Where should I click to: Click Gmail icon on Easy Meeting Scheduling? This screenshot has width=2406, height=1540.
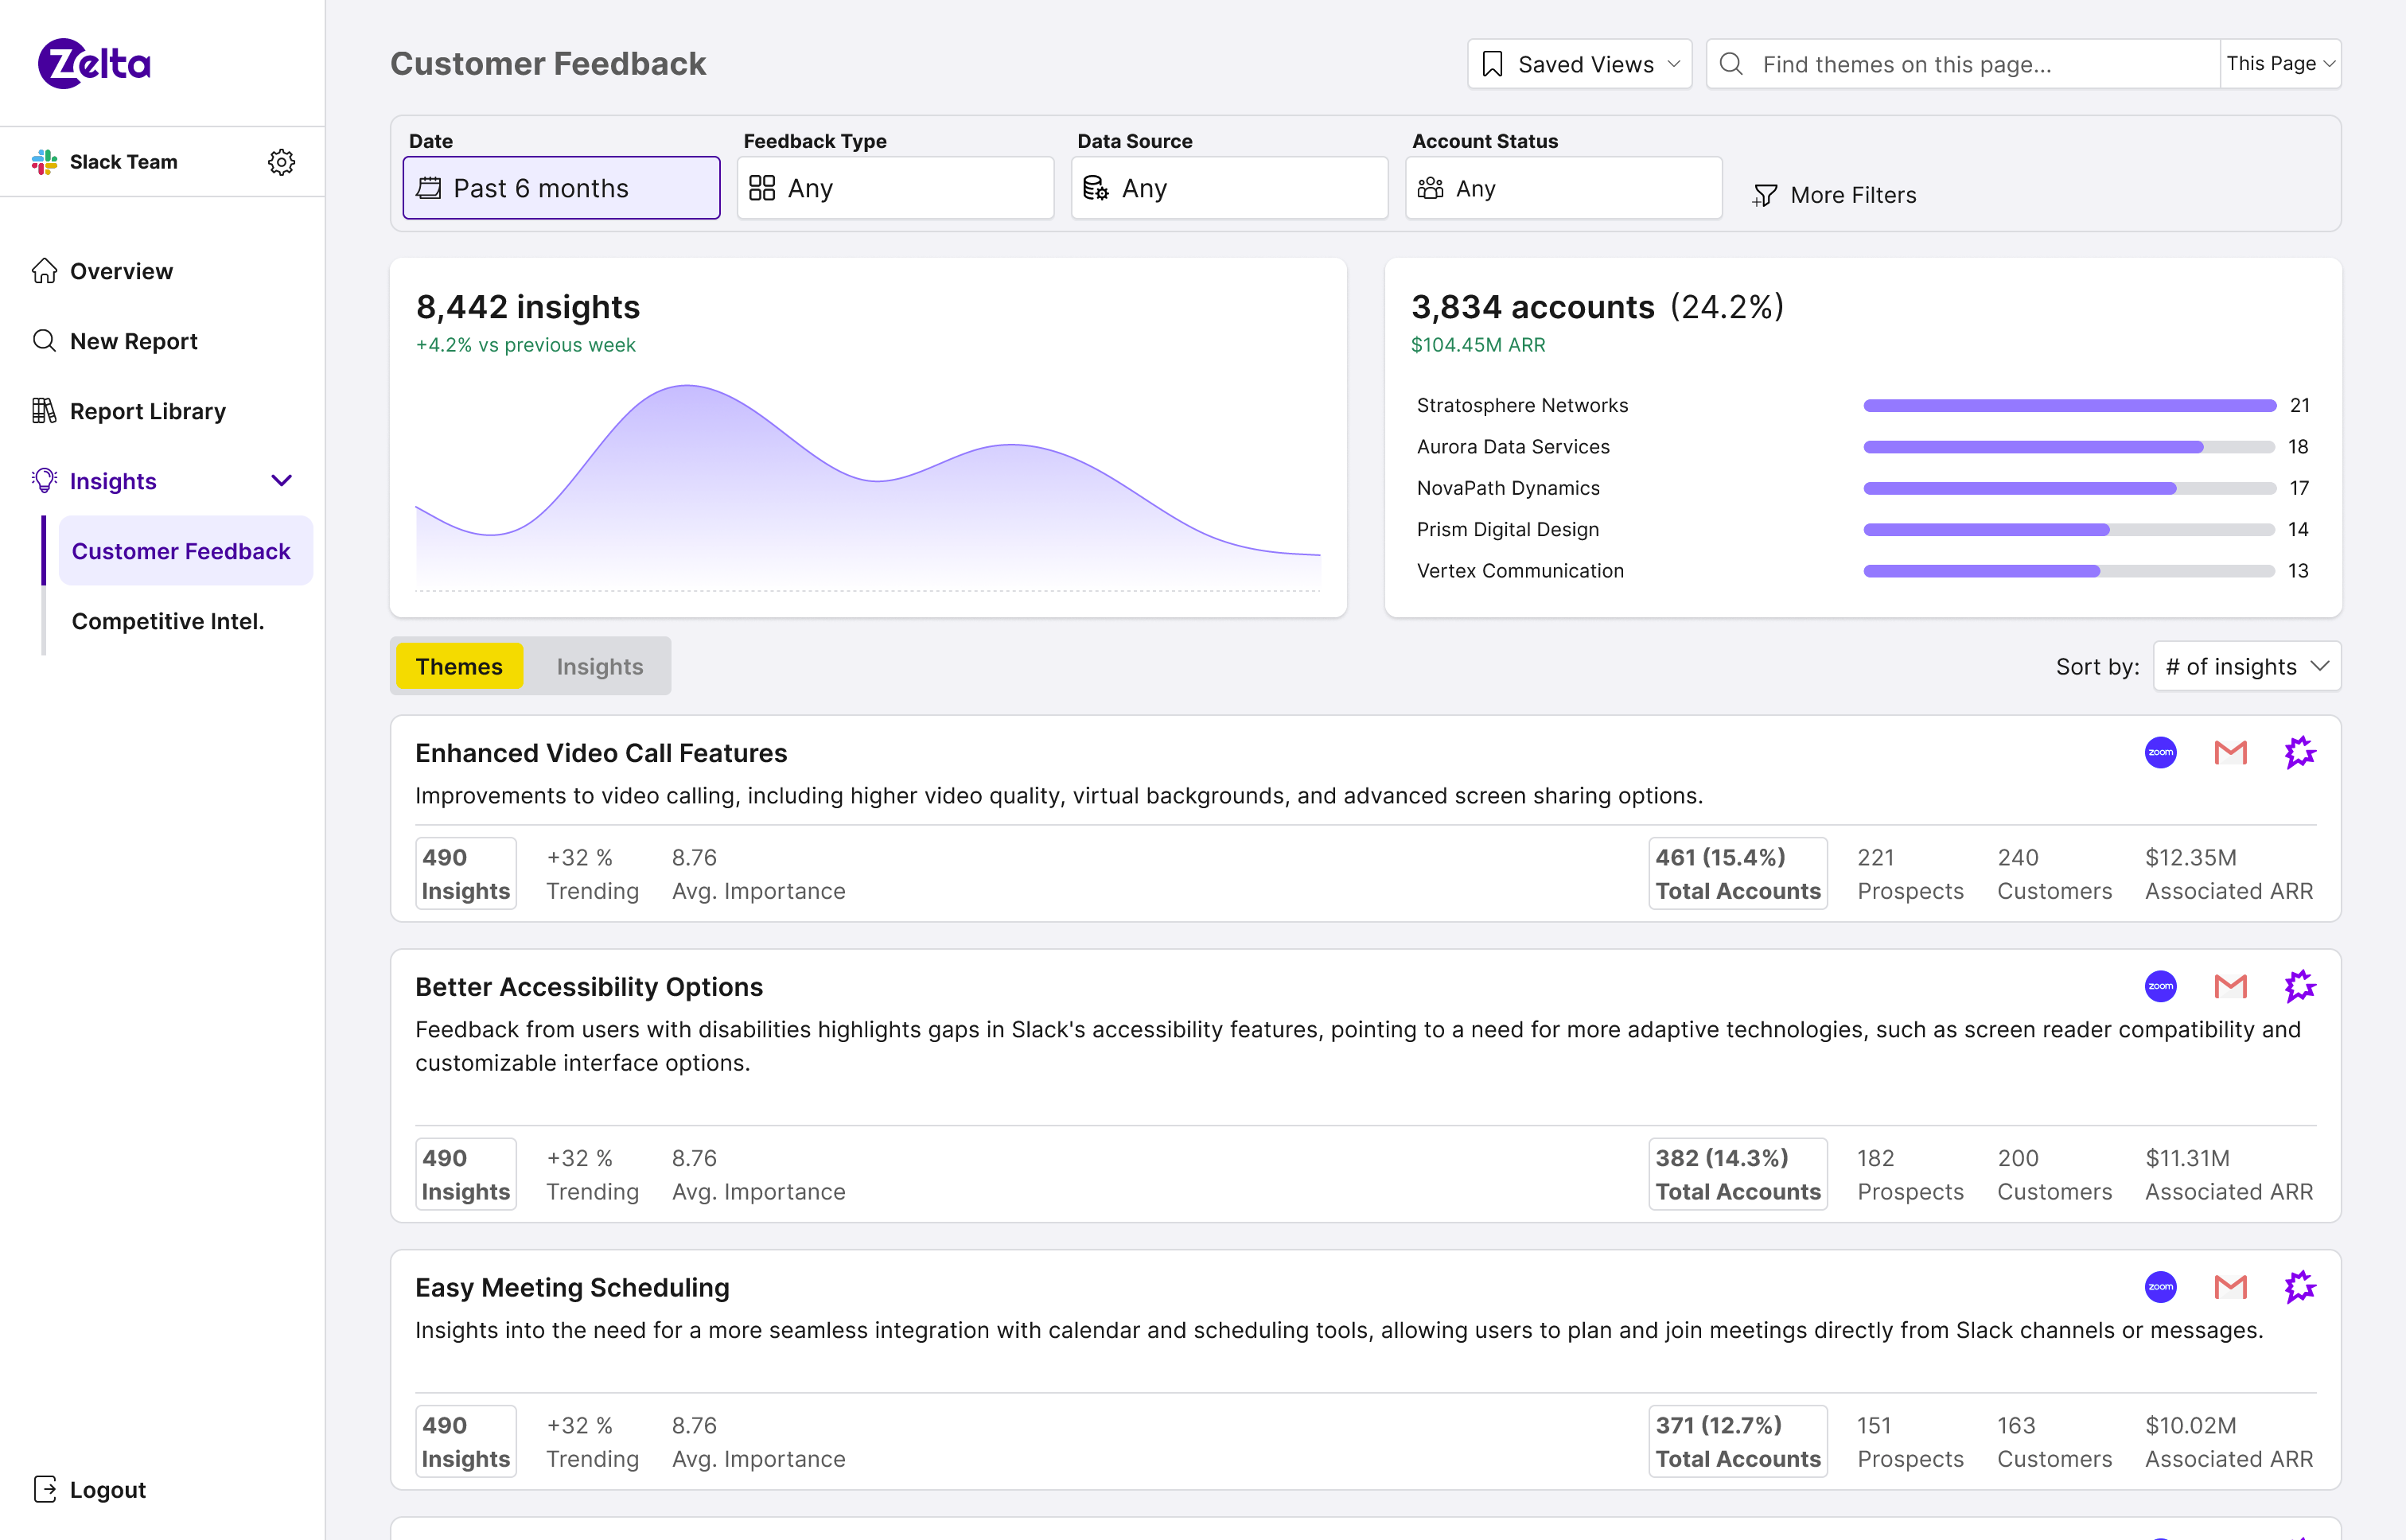click(2231, 1287)
